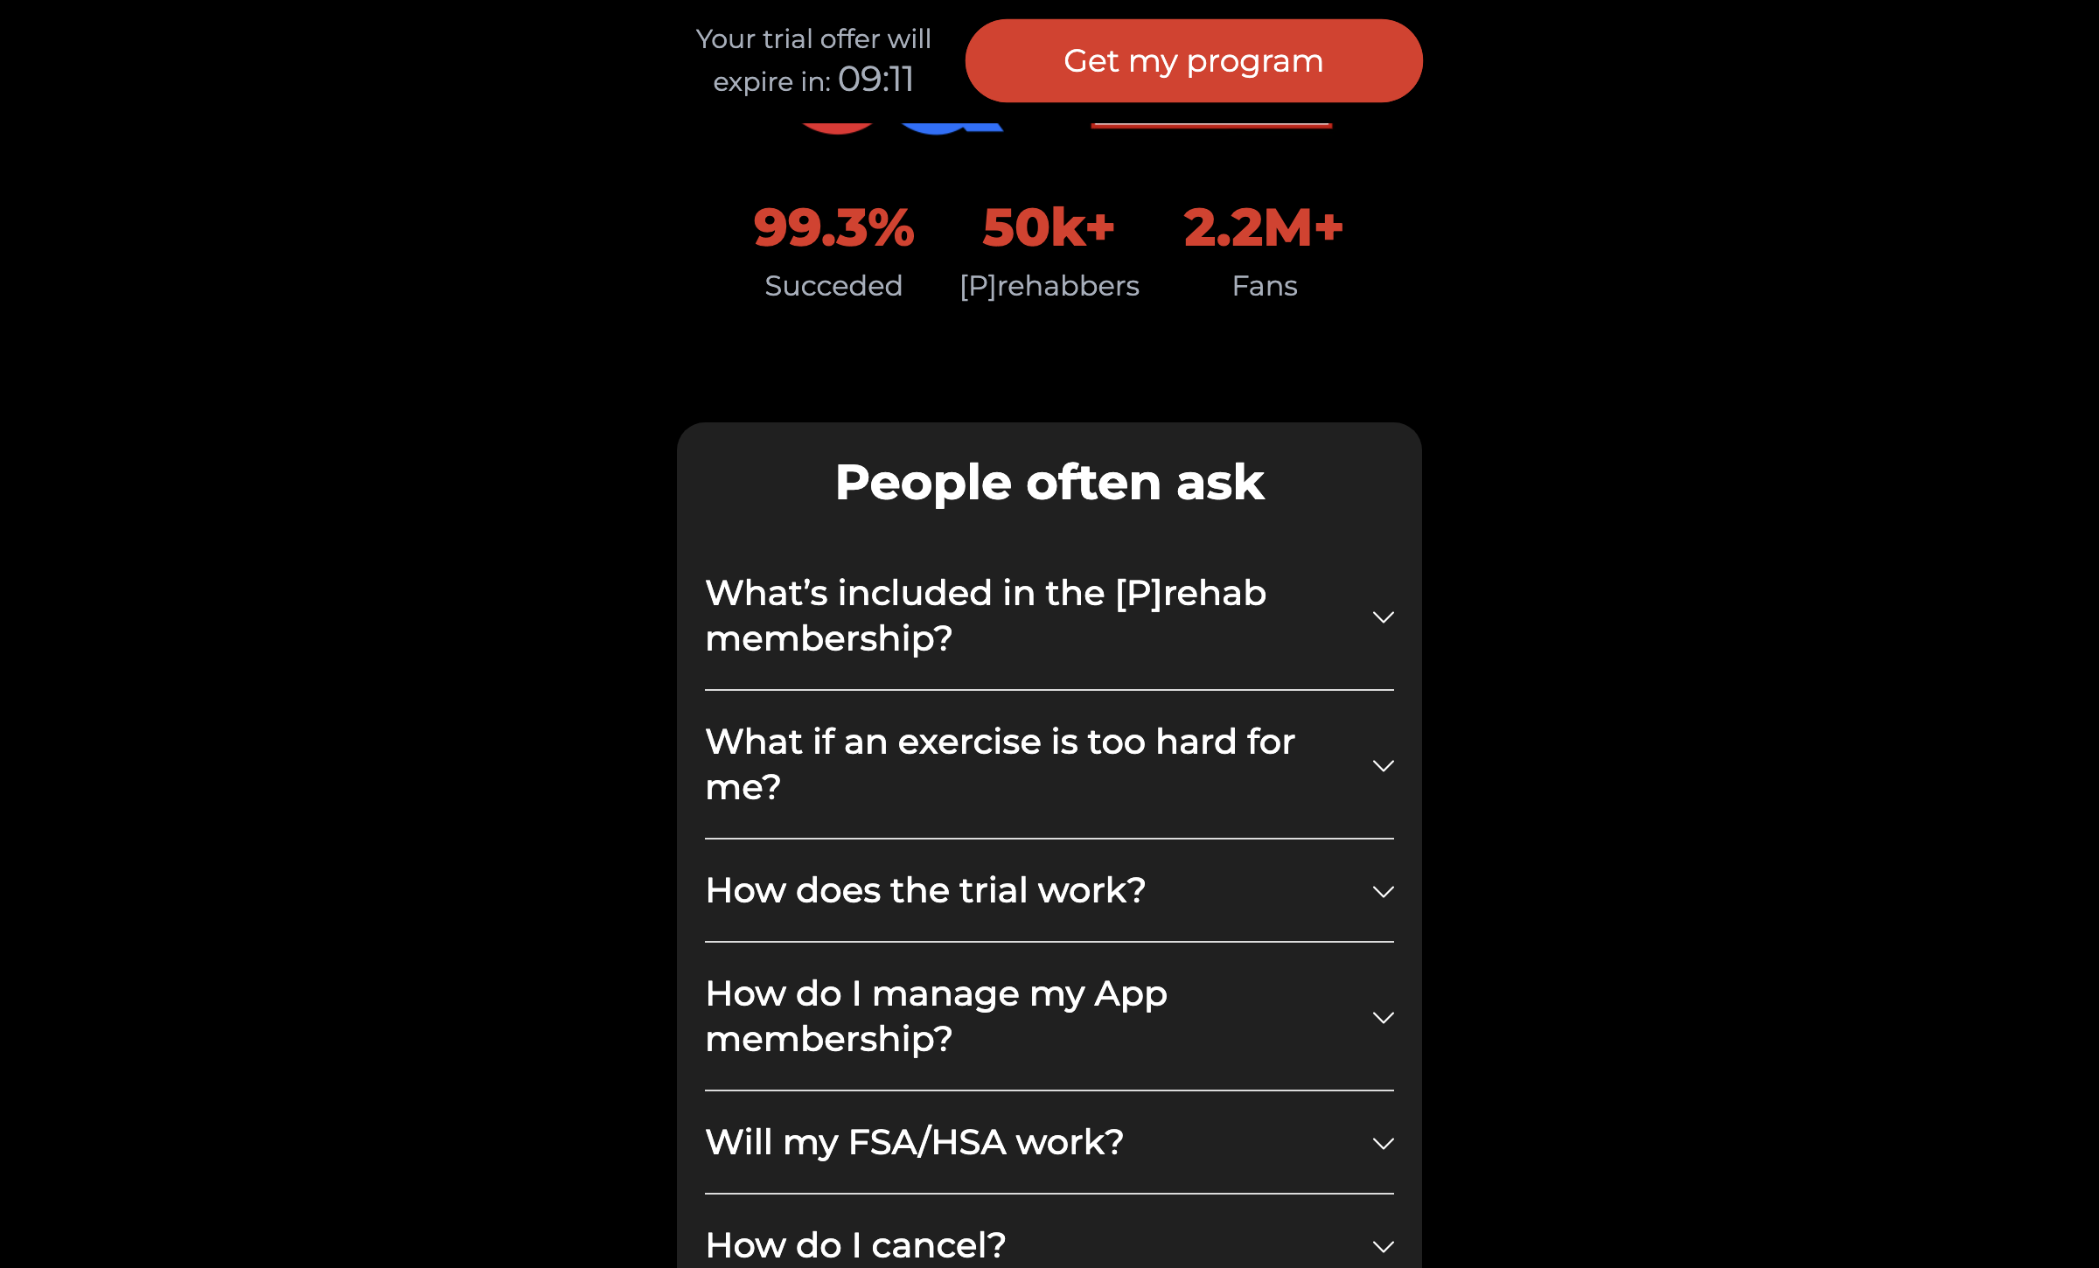Toggle the manage App membership chevron
Viewport: 2099px width, 1268px height.
(1383, 1018)
